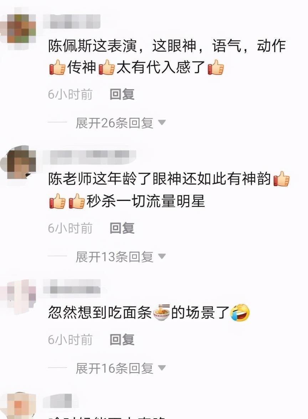Click the noodle bowl emoji
The width and height of the screenshot is (308, 419).
pos(162,312)
